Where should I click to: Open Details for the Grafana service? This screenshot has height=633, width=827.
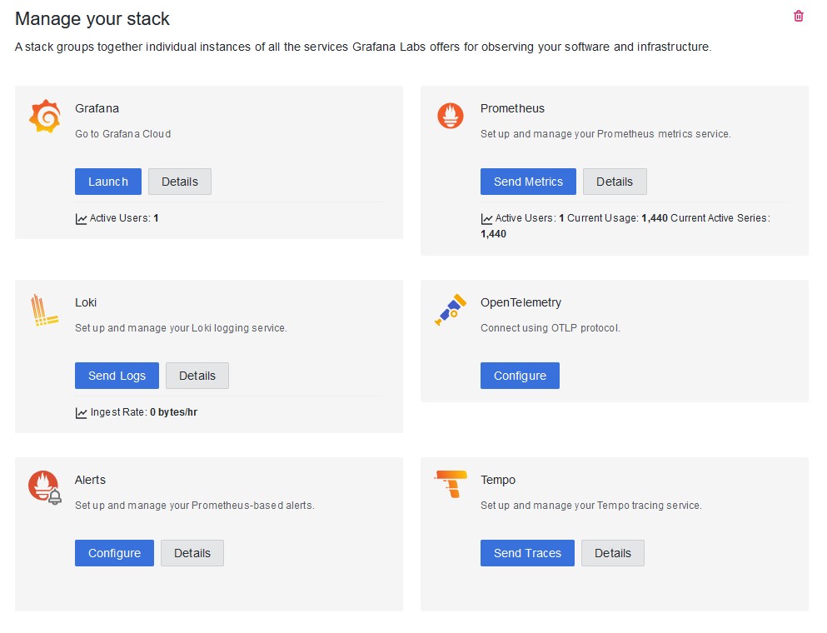tap(179, 182)
